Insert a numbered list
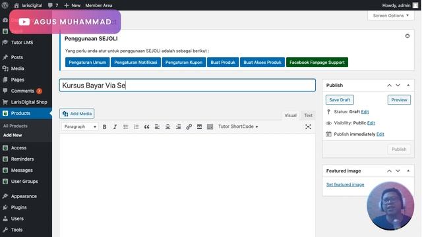 pos(136,127)
